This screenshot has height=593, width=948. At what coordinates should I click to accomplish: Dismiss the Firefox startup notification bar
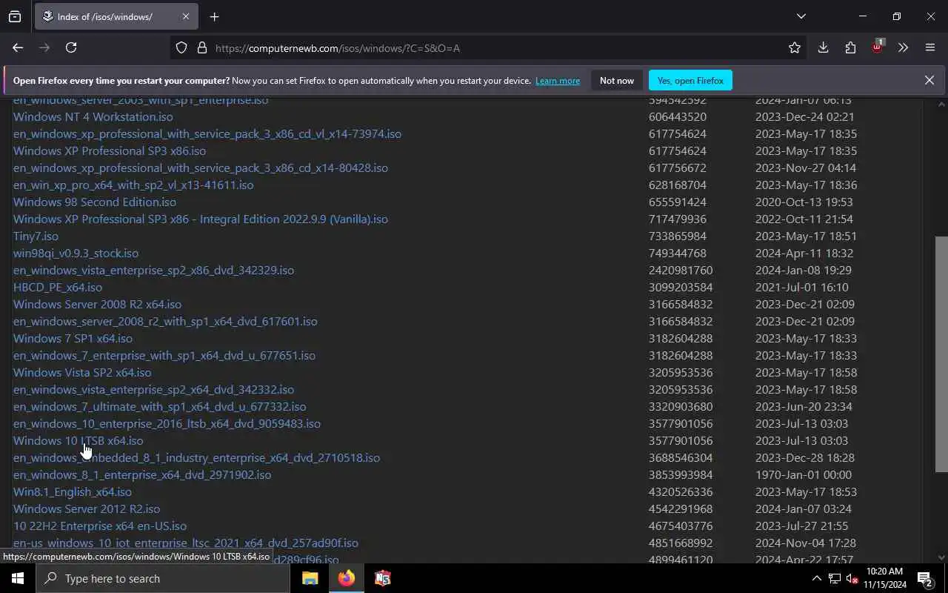pyautogui.click(x=929, y=80)
